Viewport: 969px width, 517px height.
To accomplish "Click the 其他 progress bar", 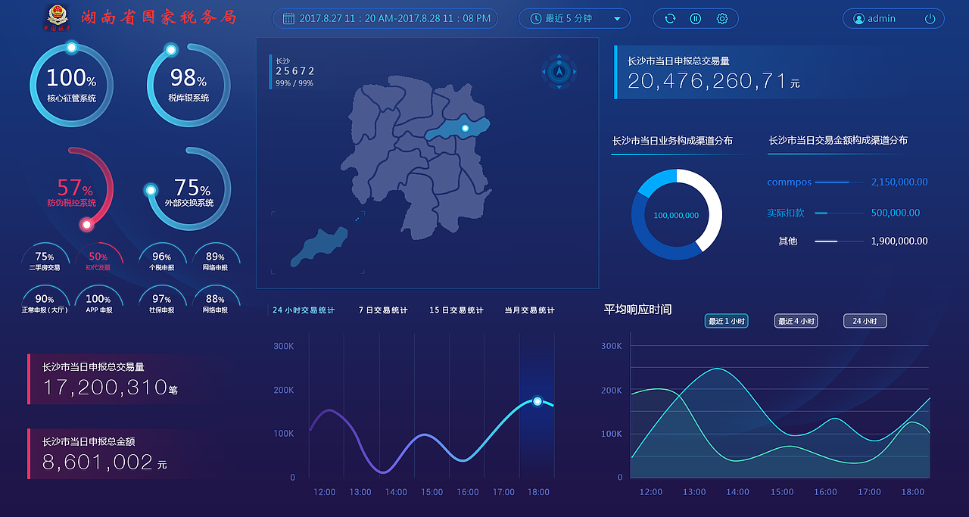I will click(x=839, y=241).
